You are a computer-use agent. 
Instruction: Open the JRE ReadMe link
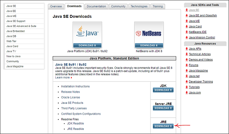75,129
